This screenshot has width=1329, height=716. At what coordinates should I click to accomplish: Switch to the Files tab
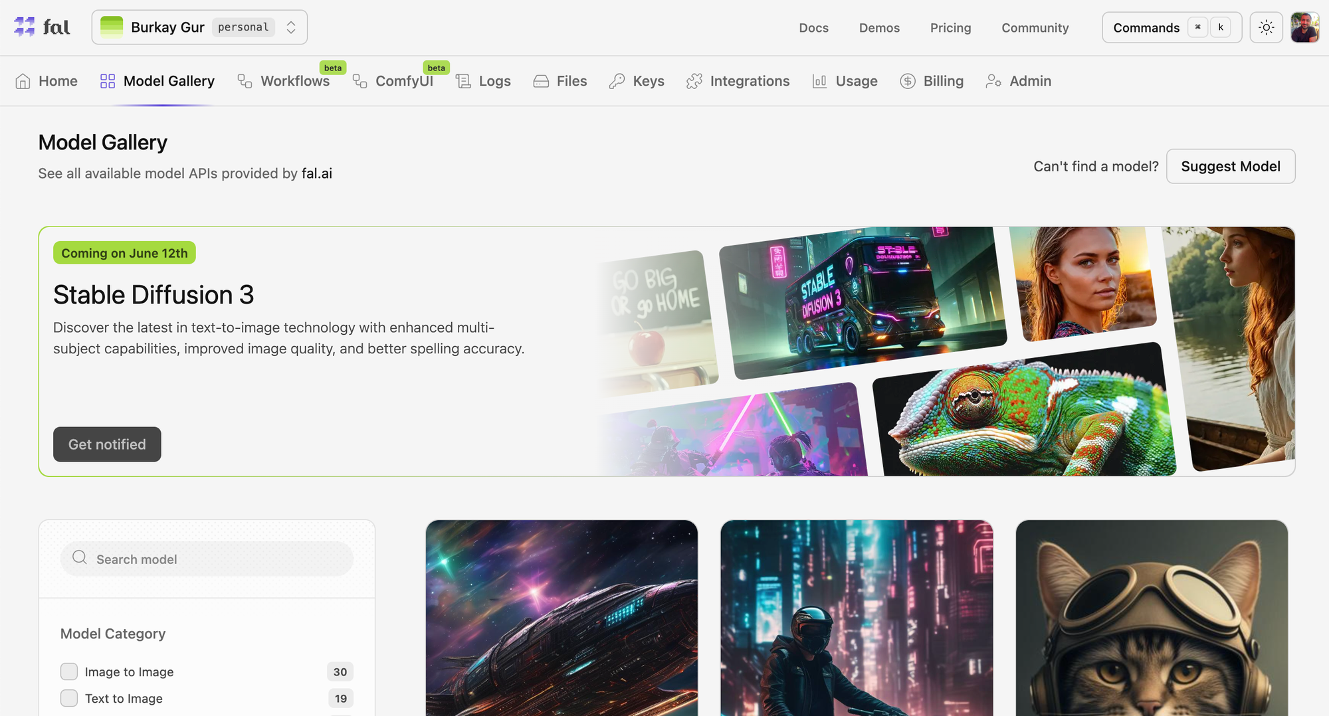[x=560, y=81]
